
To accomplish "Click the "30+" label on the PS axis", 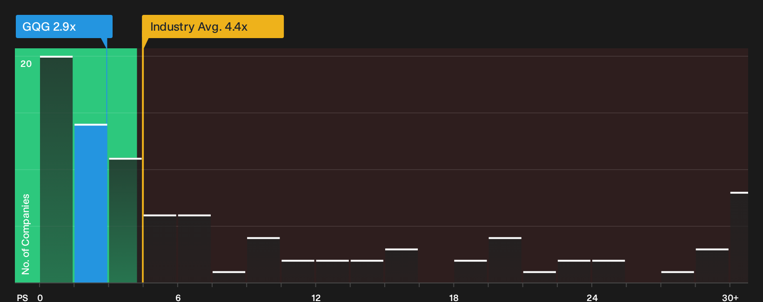I will click(x=730, y=298).
